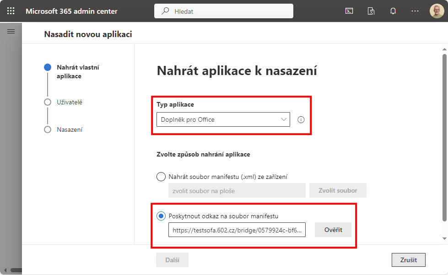448x275 pixels.
Task: Click the Další button
Action: click(172, 260)
